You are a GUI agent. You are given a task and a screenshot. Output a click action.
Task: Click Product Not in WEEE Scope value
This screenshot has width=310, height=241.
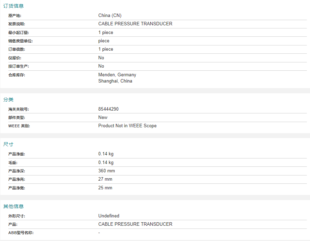pos(127,126)
